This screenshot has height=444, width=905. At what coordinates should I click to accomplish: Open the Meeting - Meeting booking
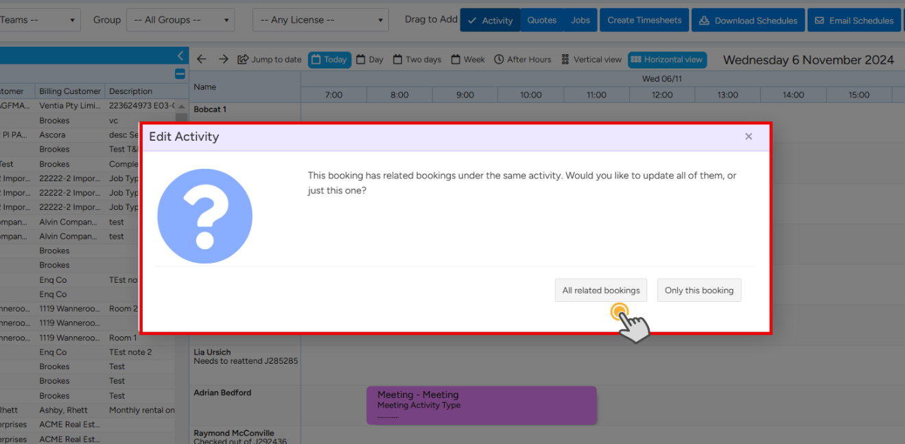click(482, 405)
